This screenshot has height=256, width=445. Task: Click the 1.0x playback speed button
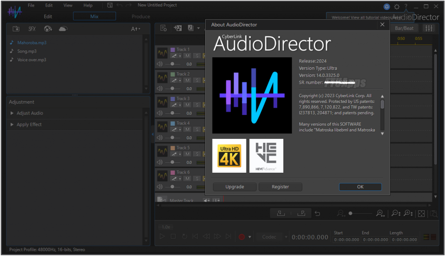click(166, 227)
